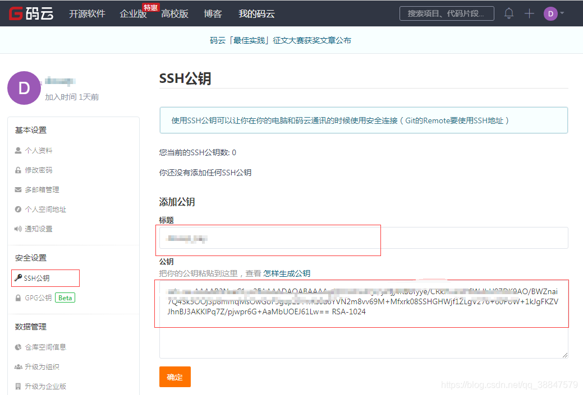Go to 个人空间地址 page
The image size is (583, 395).
(45, 210)
